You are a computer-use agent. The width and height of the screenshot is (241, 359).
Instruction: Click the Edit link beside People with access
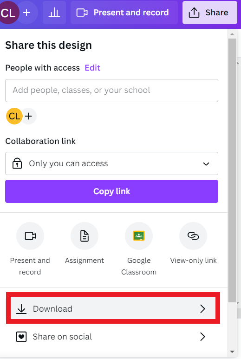click(x=92, y=68)
